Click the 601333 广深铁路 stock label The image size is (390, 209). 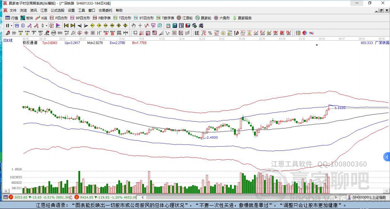pyautogui.click(x=375, y=43)
